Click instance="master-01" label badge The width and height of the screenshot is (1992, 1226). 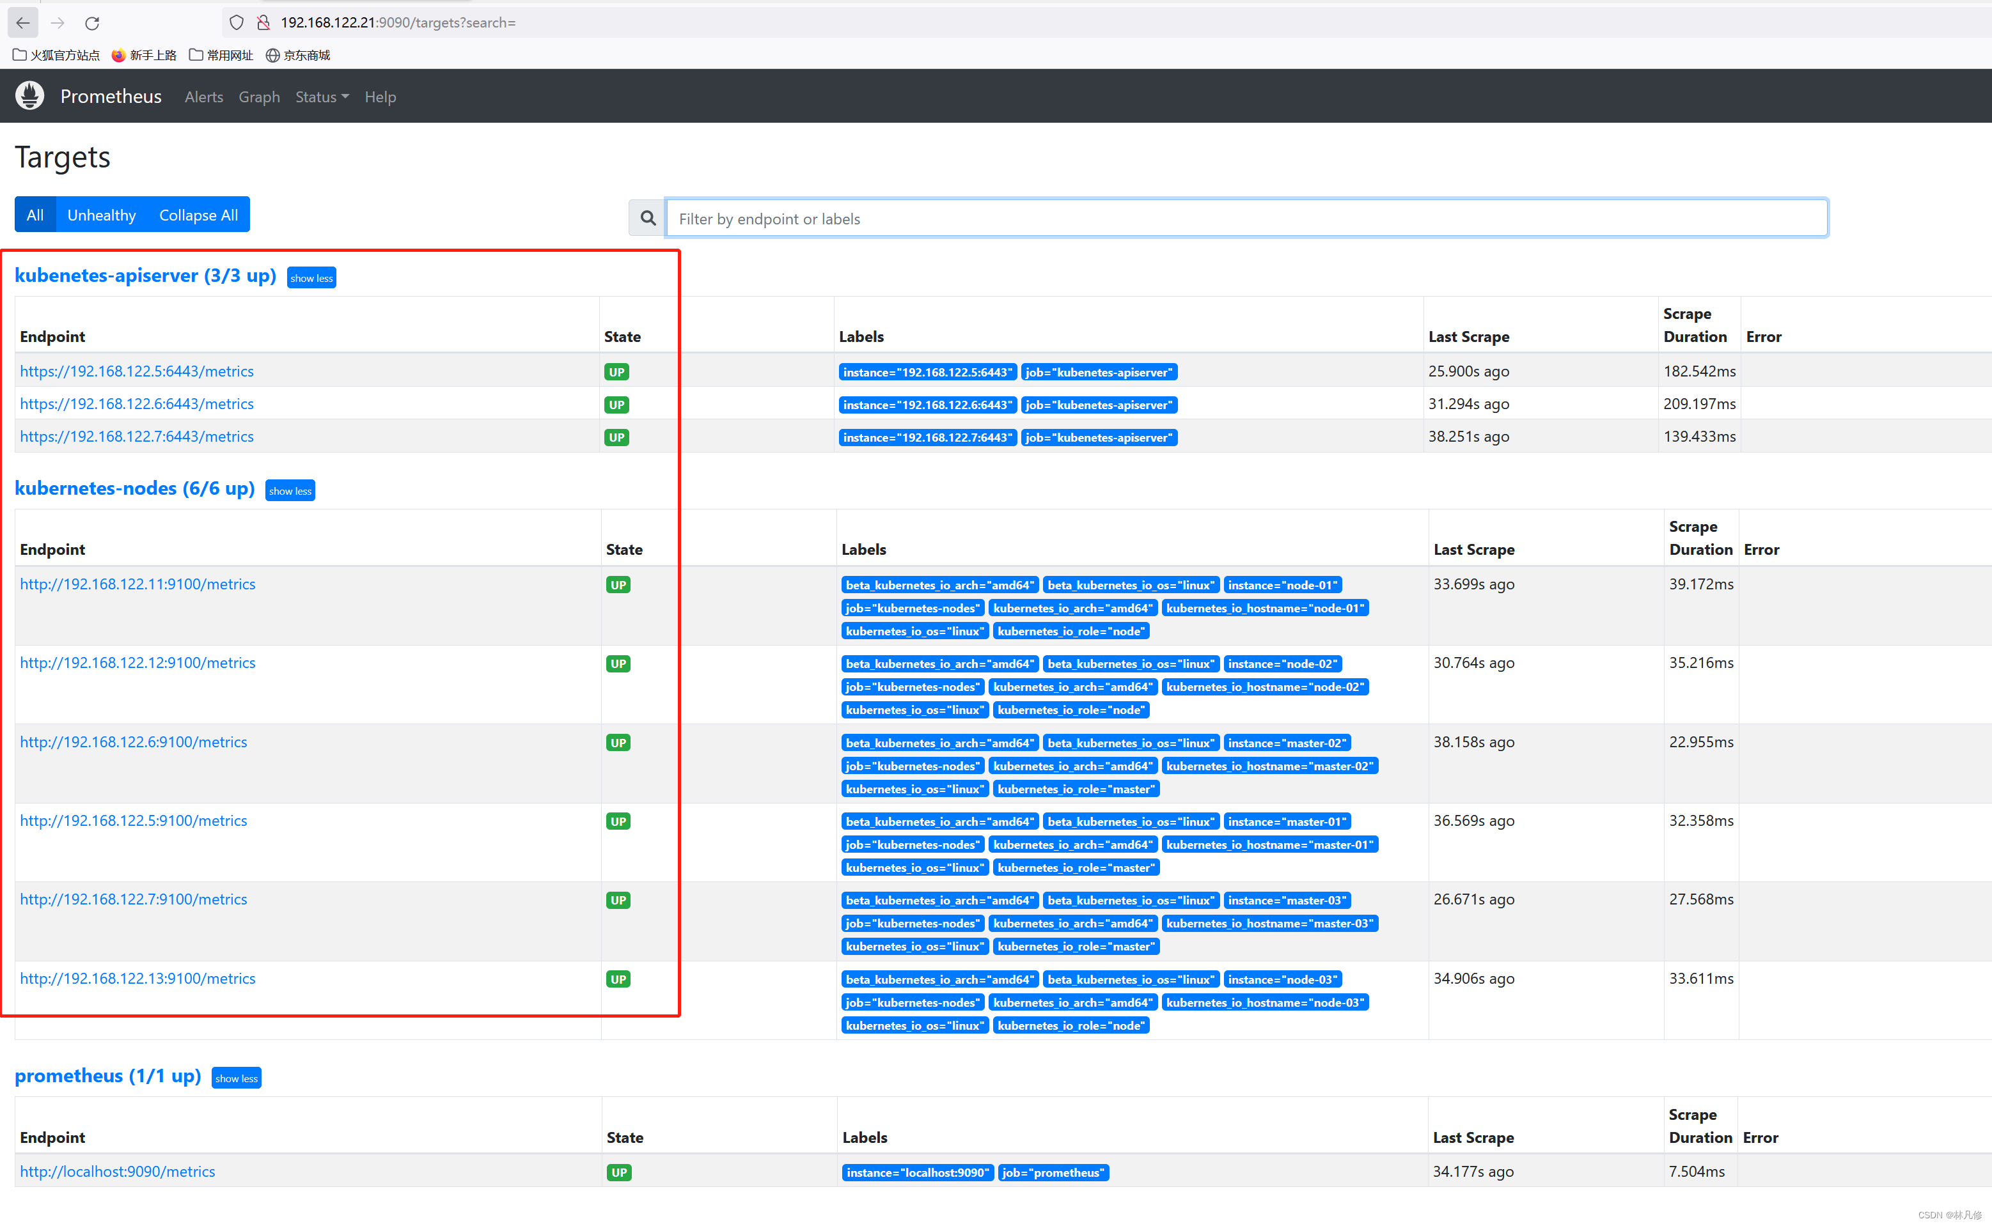(x=1287, y=821)
